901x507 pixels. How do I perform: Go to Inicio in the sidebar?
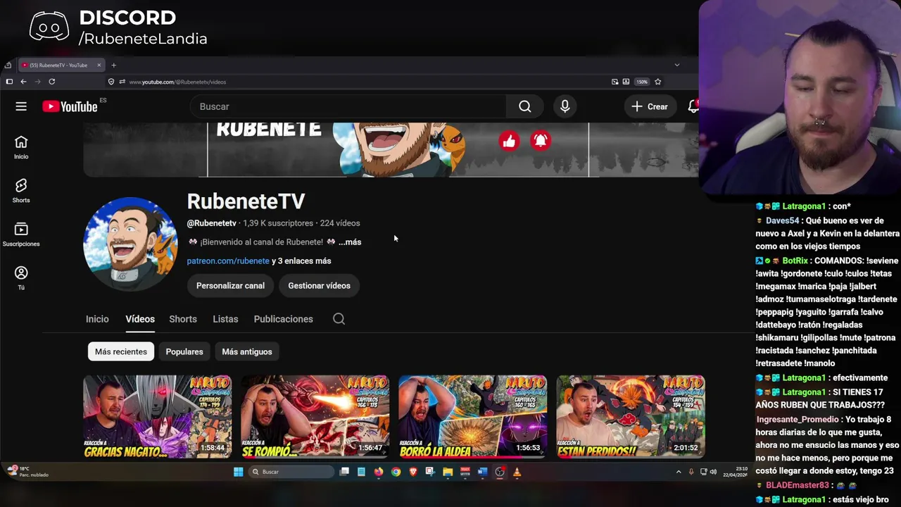[21, 147]
